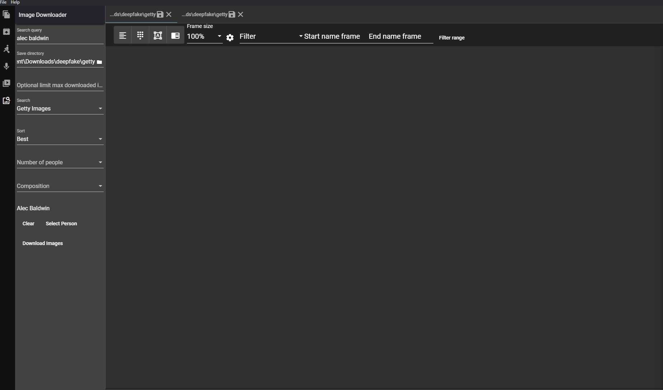Switch to grid view in the toolbar

click(x=140, y=35)
